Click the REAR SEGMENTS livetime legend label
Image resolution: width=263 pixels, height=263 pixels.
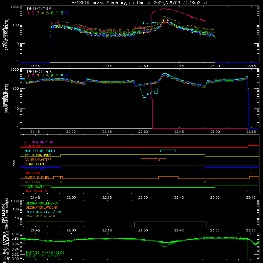click(x=44, y=256)
